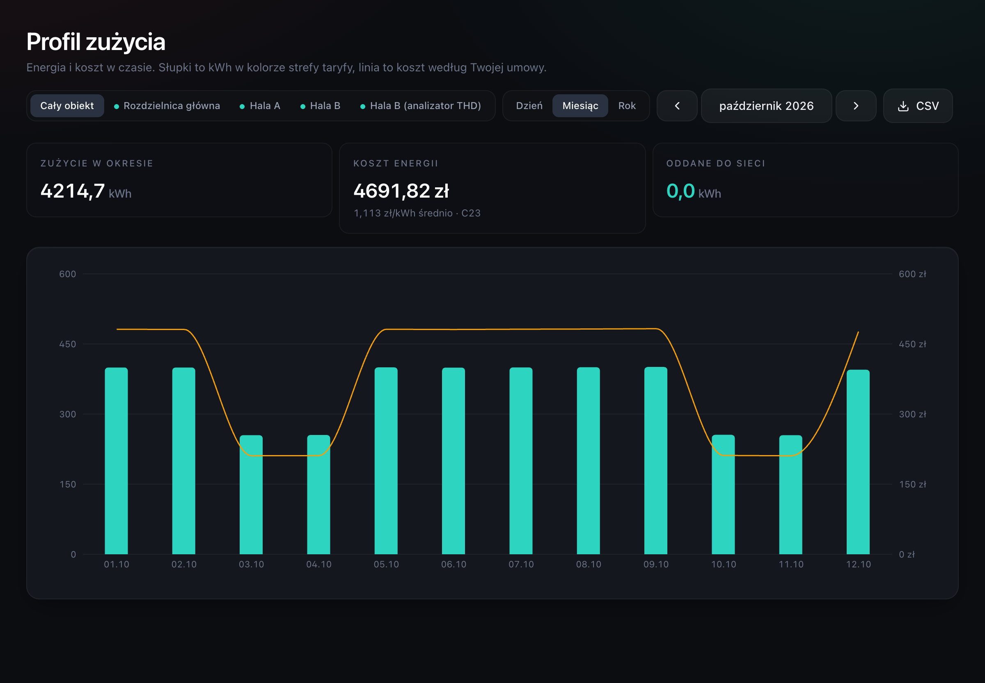Viewport: 985px width, 683px height.
Task: Click the 02.10 consumption bar
Action: point(184,461)
